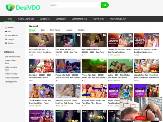
Task: Open the Raat Baaki Hai S01E01 thumbnail
Action: point(94,40)
